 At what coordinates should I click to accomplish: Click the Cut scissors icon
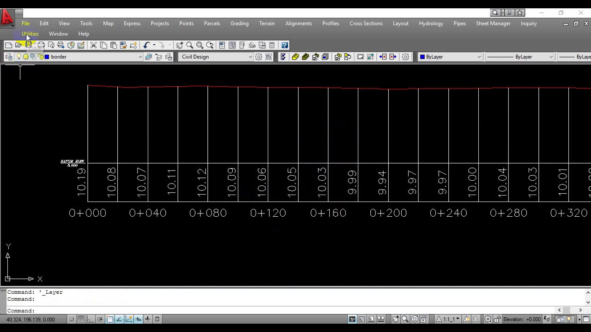(x=93, y=45)
